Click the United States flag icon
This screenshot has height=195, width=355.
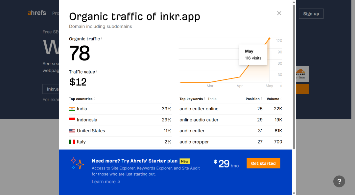(x=72, y=131)
